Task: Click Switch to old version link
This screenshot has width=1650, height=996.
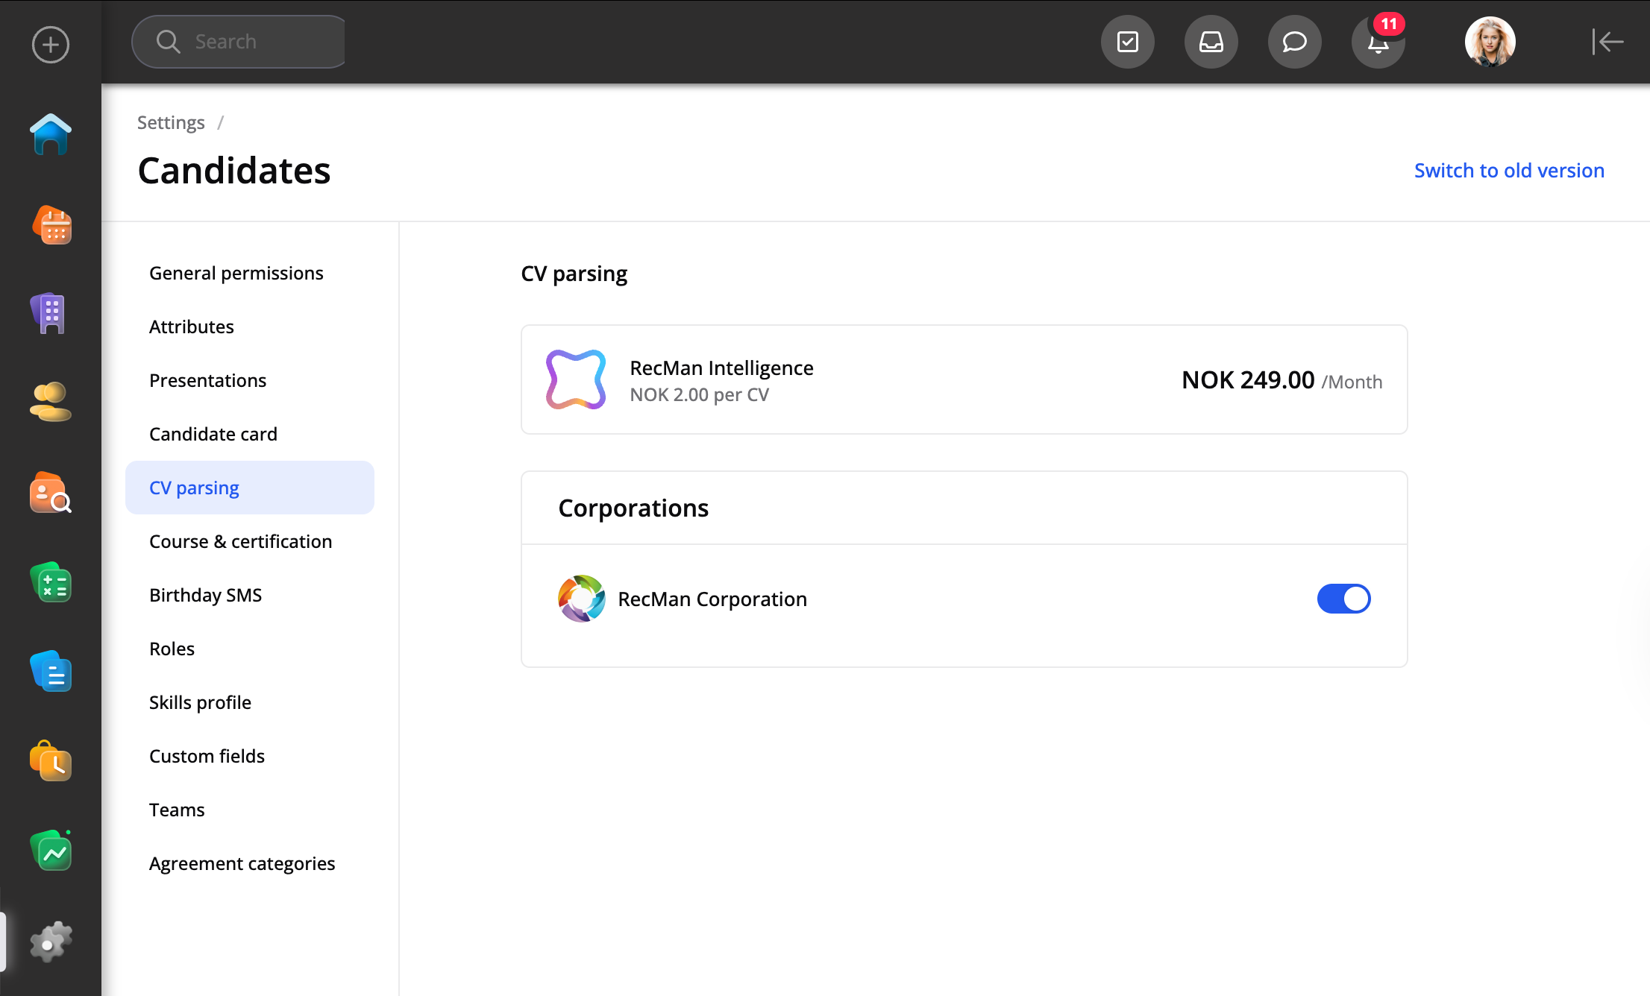Action: (1508, 170)
